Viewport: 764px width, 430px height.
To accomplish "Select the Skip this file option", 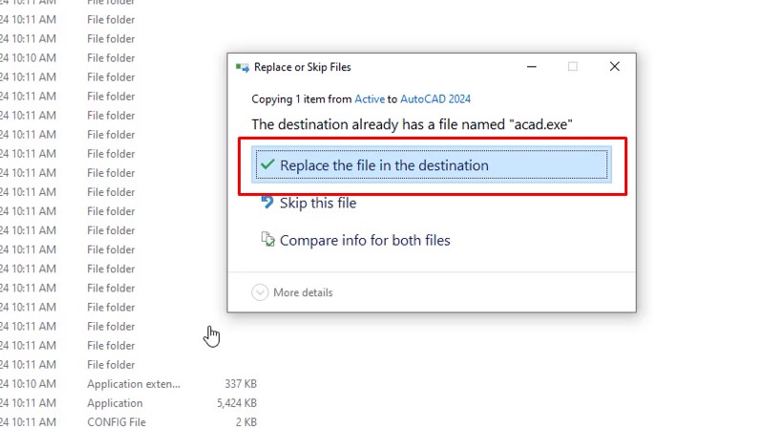I will [318, 203].
